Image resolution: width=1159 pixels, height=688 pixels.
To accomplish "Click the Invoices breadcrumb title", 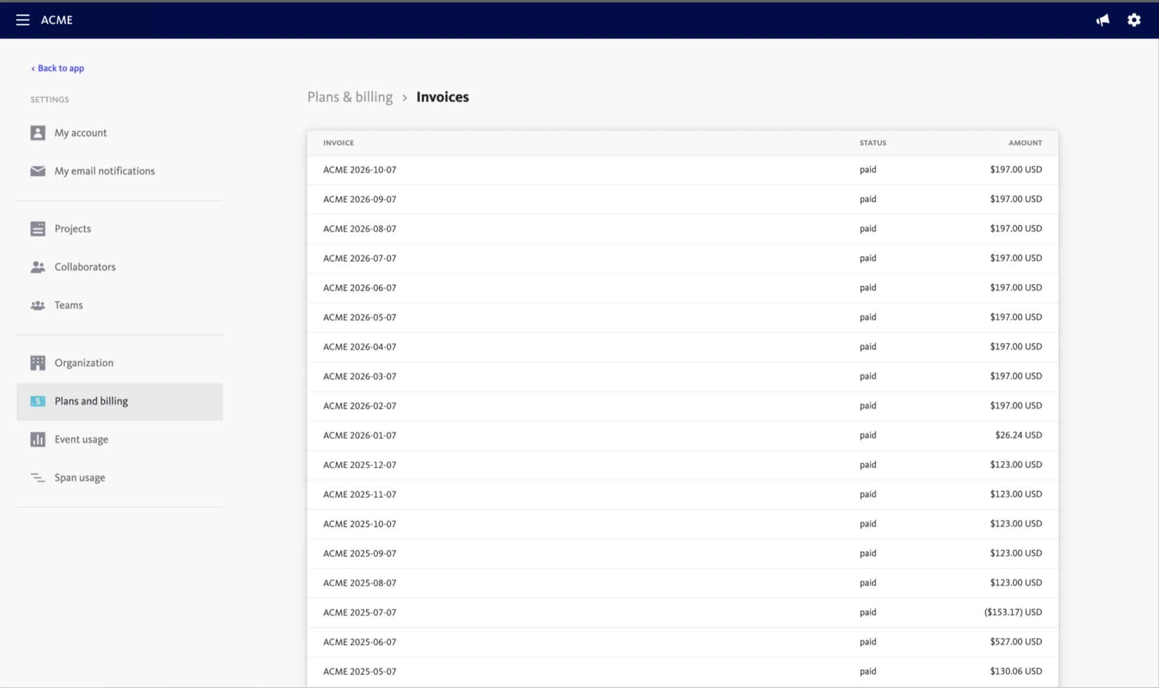I will click(x=442, y=97).
